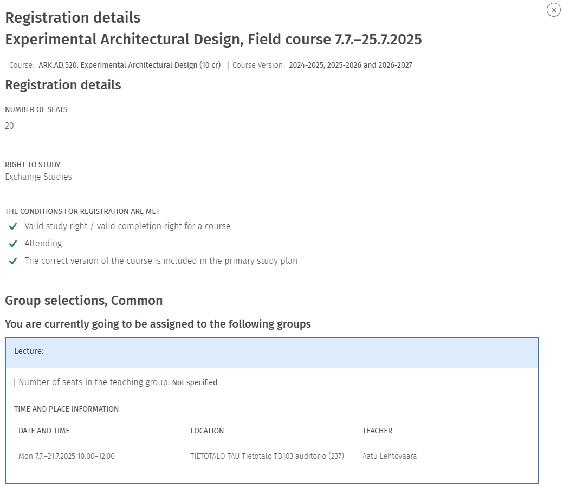
Task: Click the Group selections, Common heading
Action: [84, 301]
